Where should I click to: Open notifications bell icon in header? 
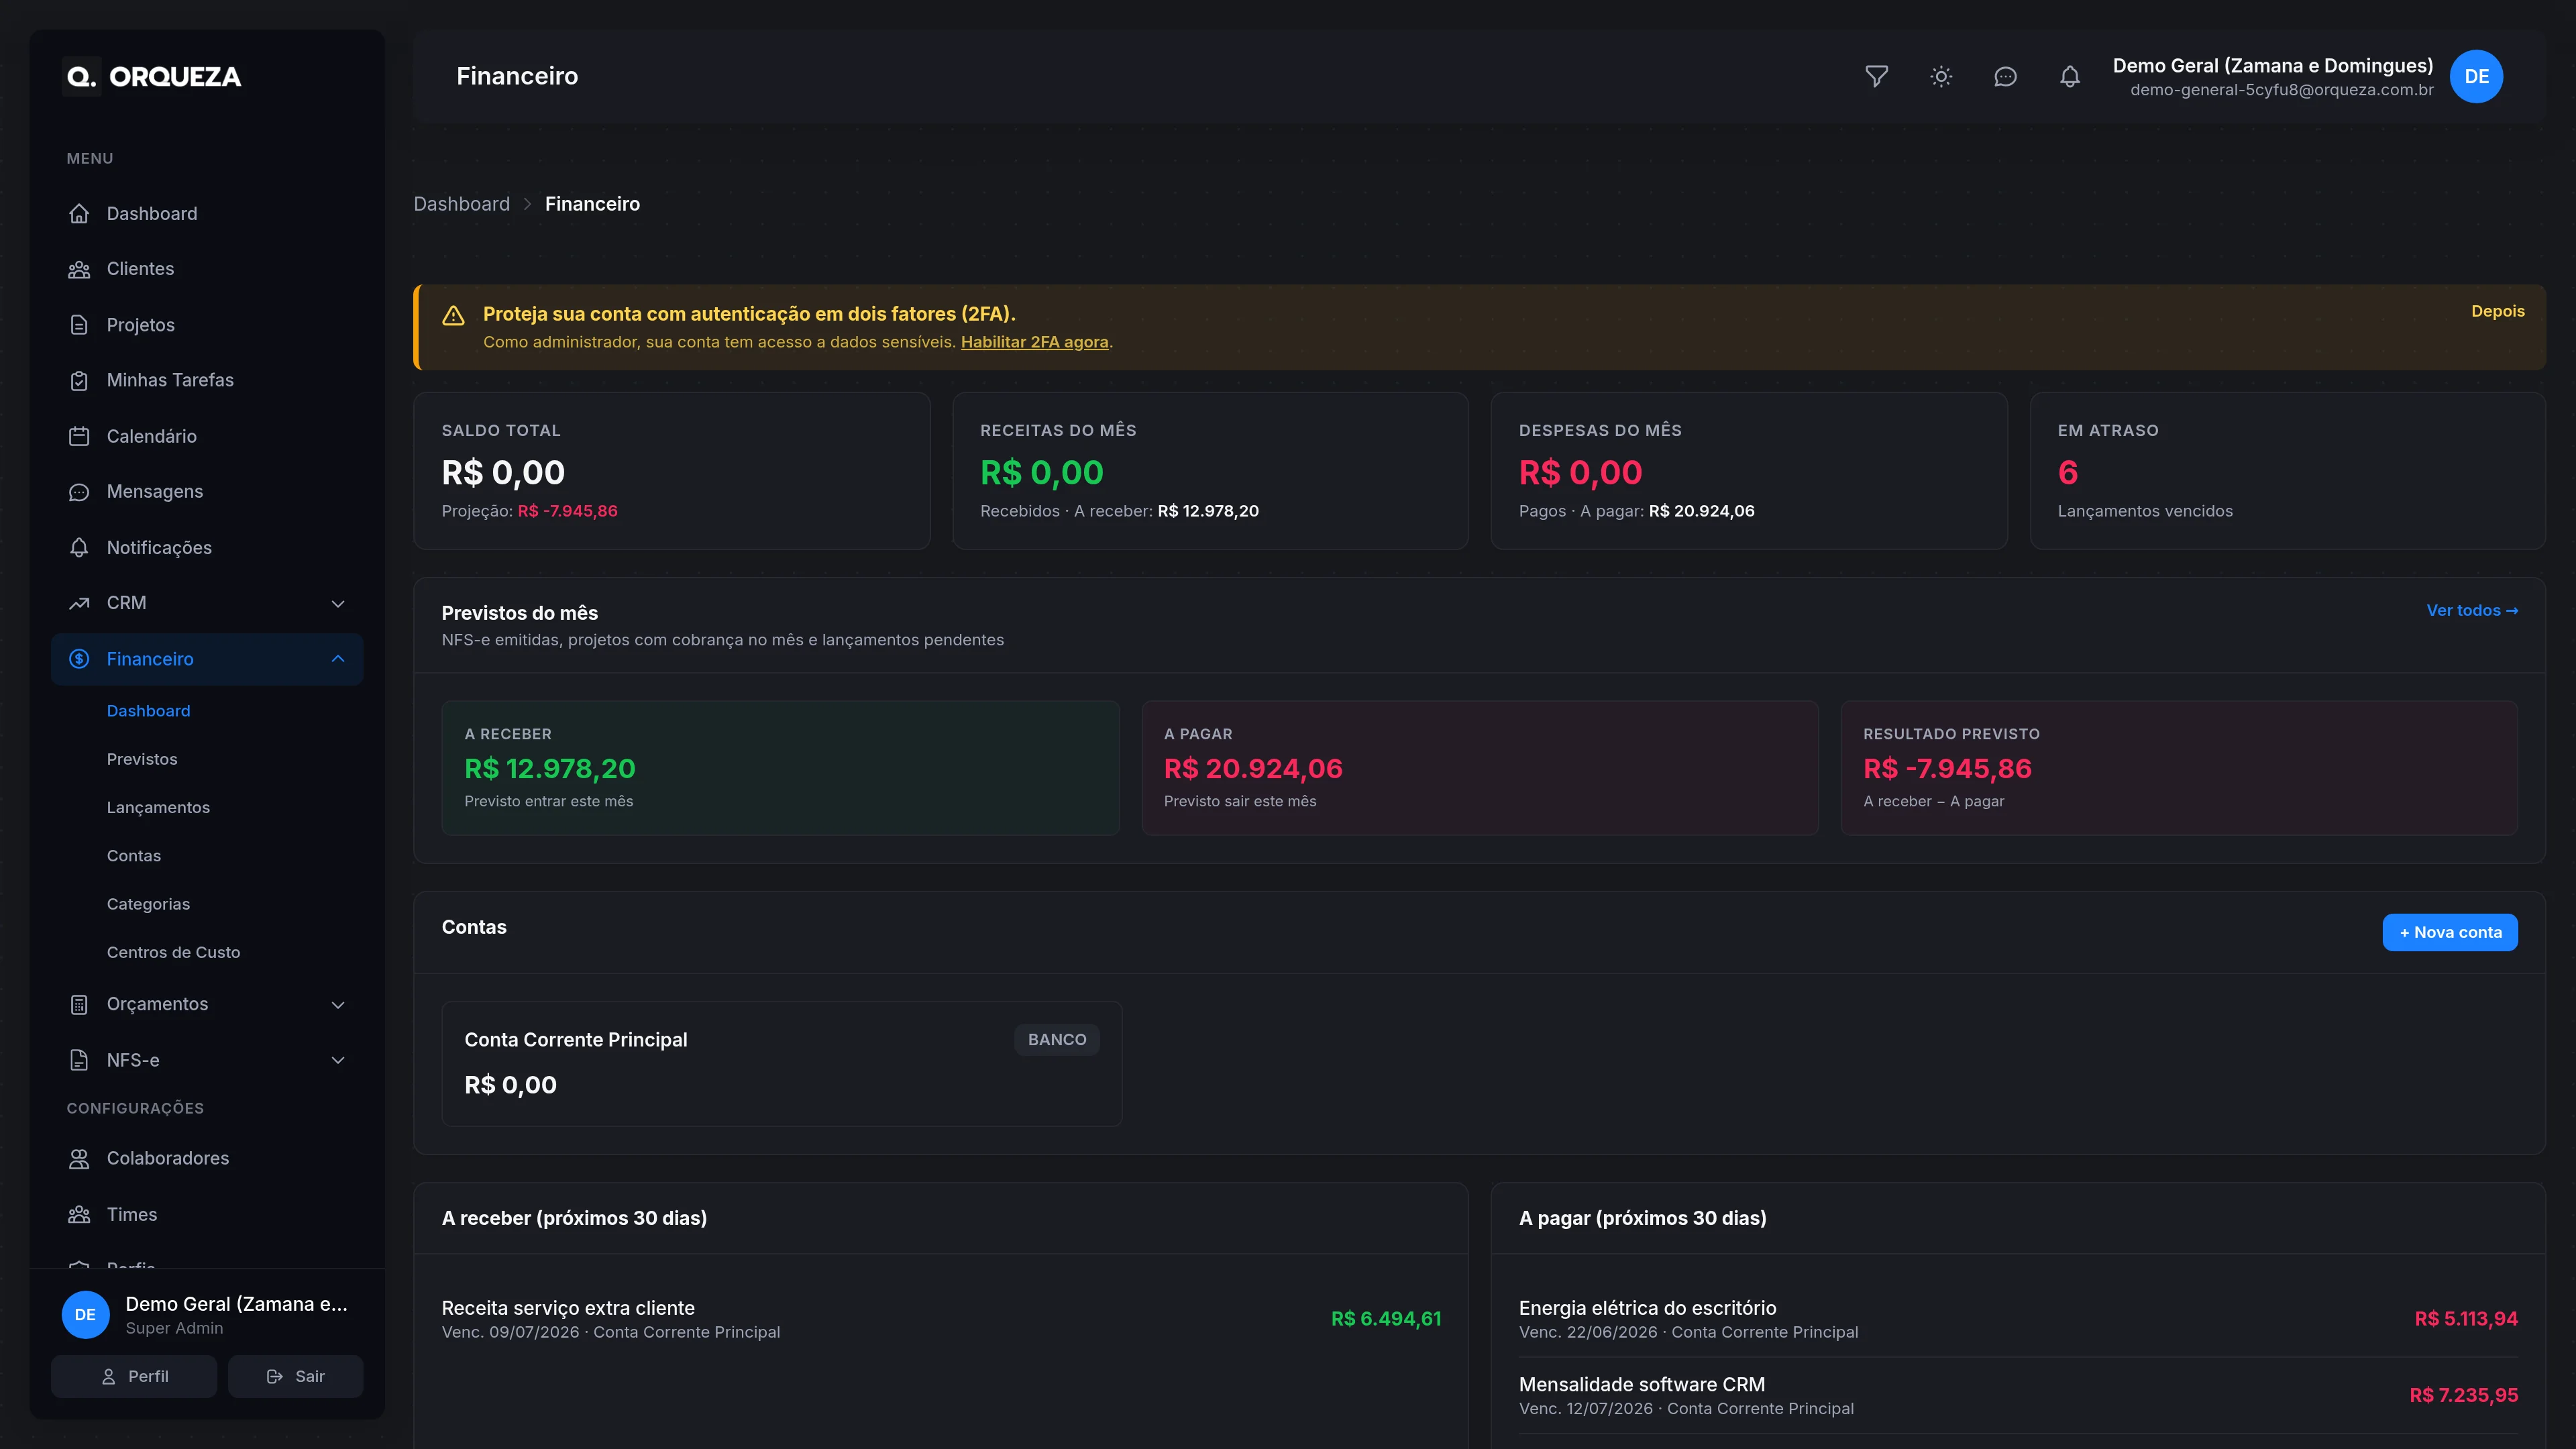pos(2070,77)
